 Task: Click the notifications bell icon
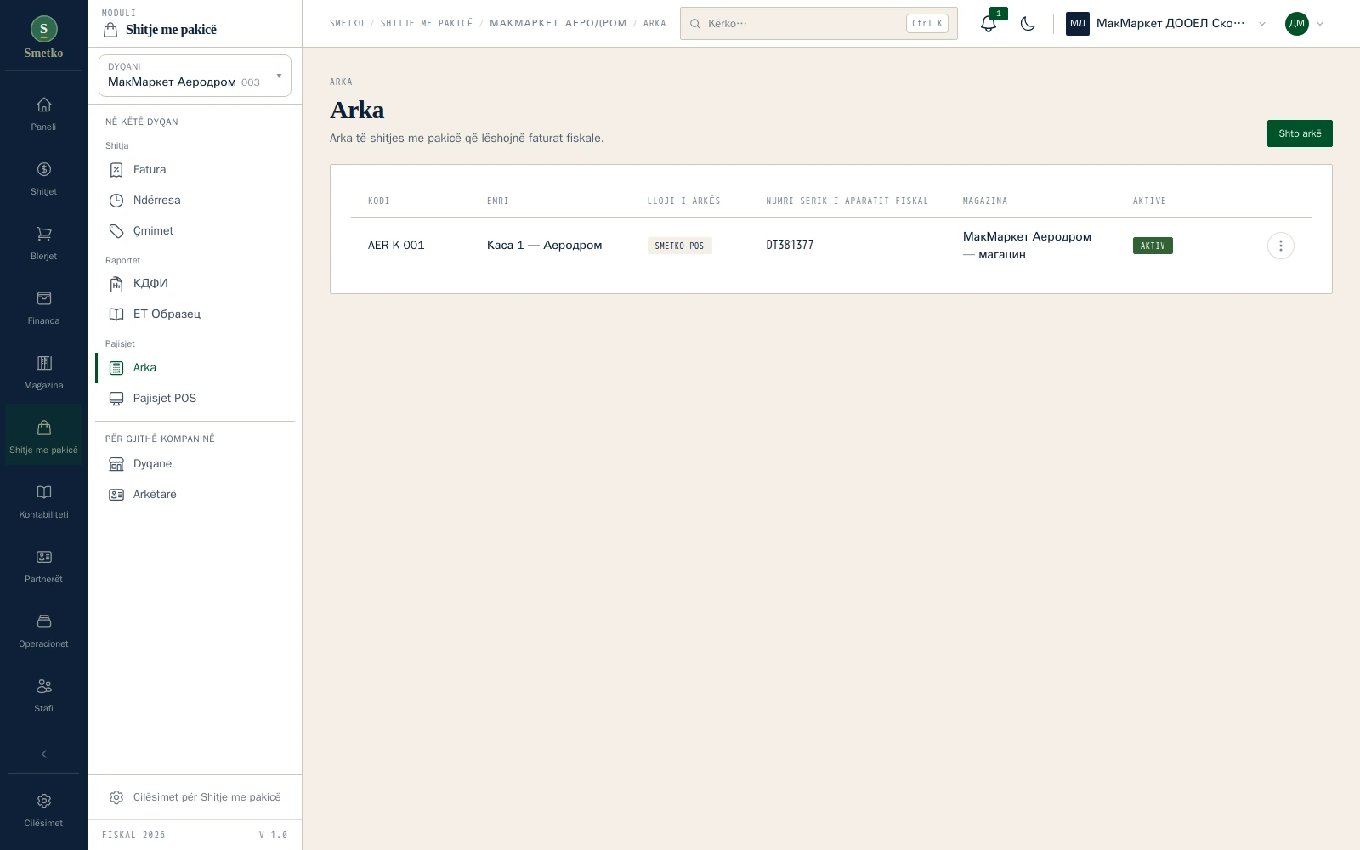[x=988, y=24]
